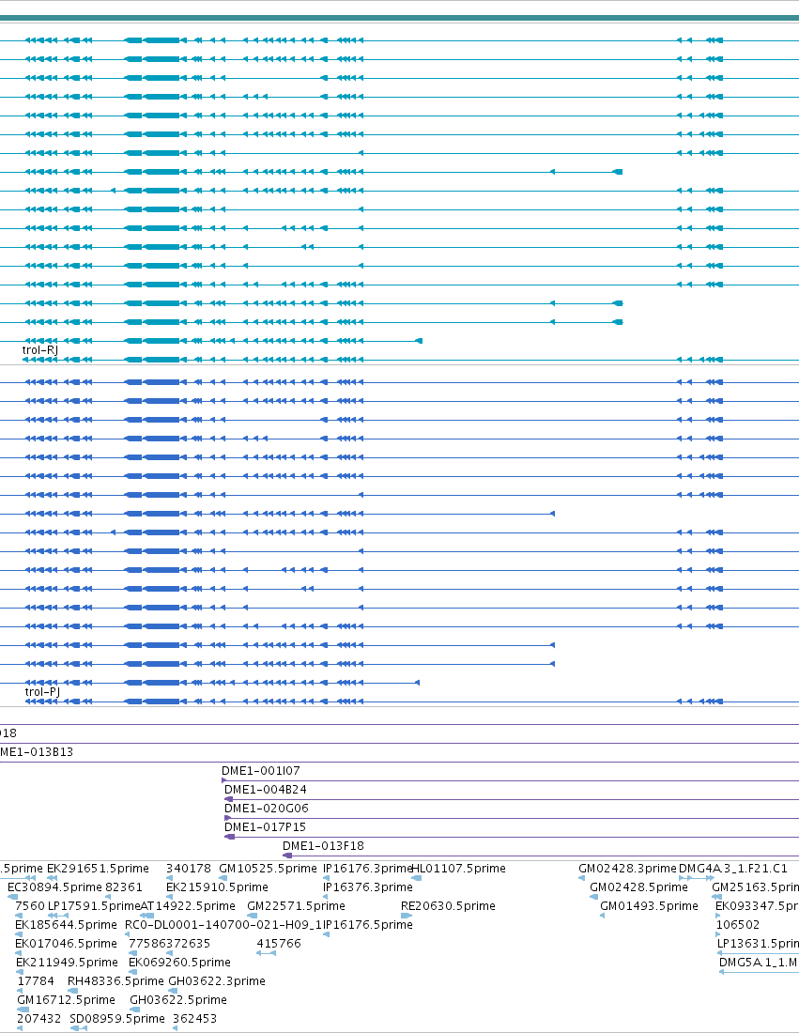The height and width of the screenshot is (1033, 799).
Task: Select the DMG4A.3_1.F21.C1 feature label
Action: pyautogui.click(x=733, y=869)
